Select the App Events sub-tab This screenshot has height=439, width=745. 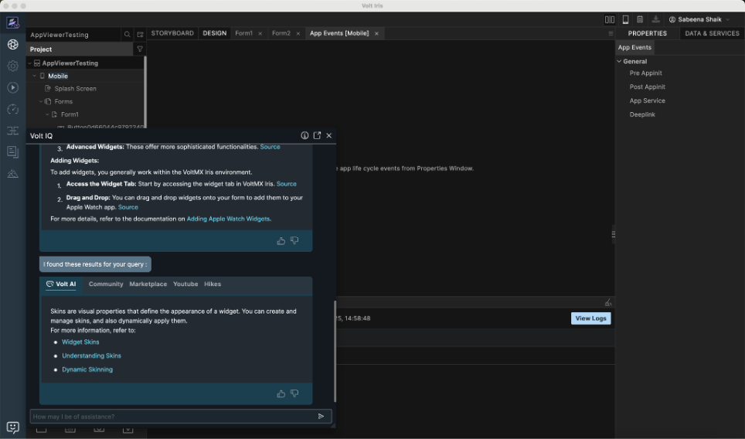(634, 47)
